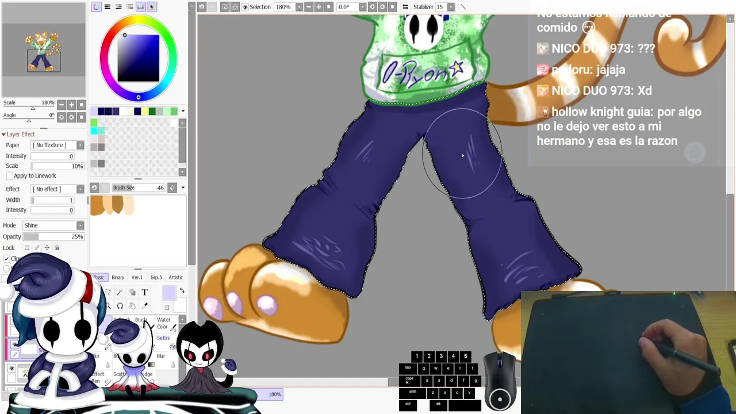Click the Invert Selection icon in toolbar
Screen dimensions: 736x414
pos(235,7)
